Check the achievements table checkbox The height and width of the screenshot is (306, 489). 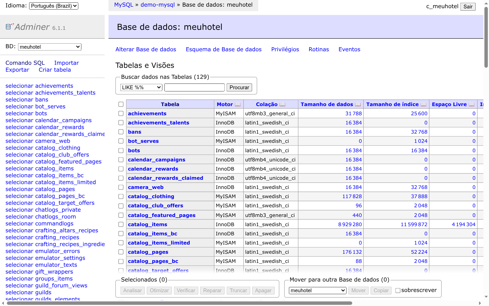[x=121, y=113]
